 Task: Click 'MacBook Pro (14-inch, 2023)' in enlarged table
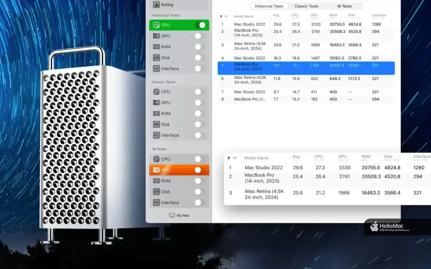coord(262,178)
